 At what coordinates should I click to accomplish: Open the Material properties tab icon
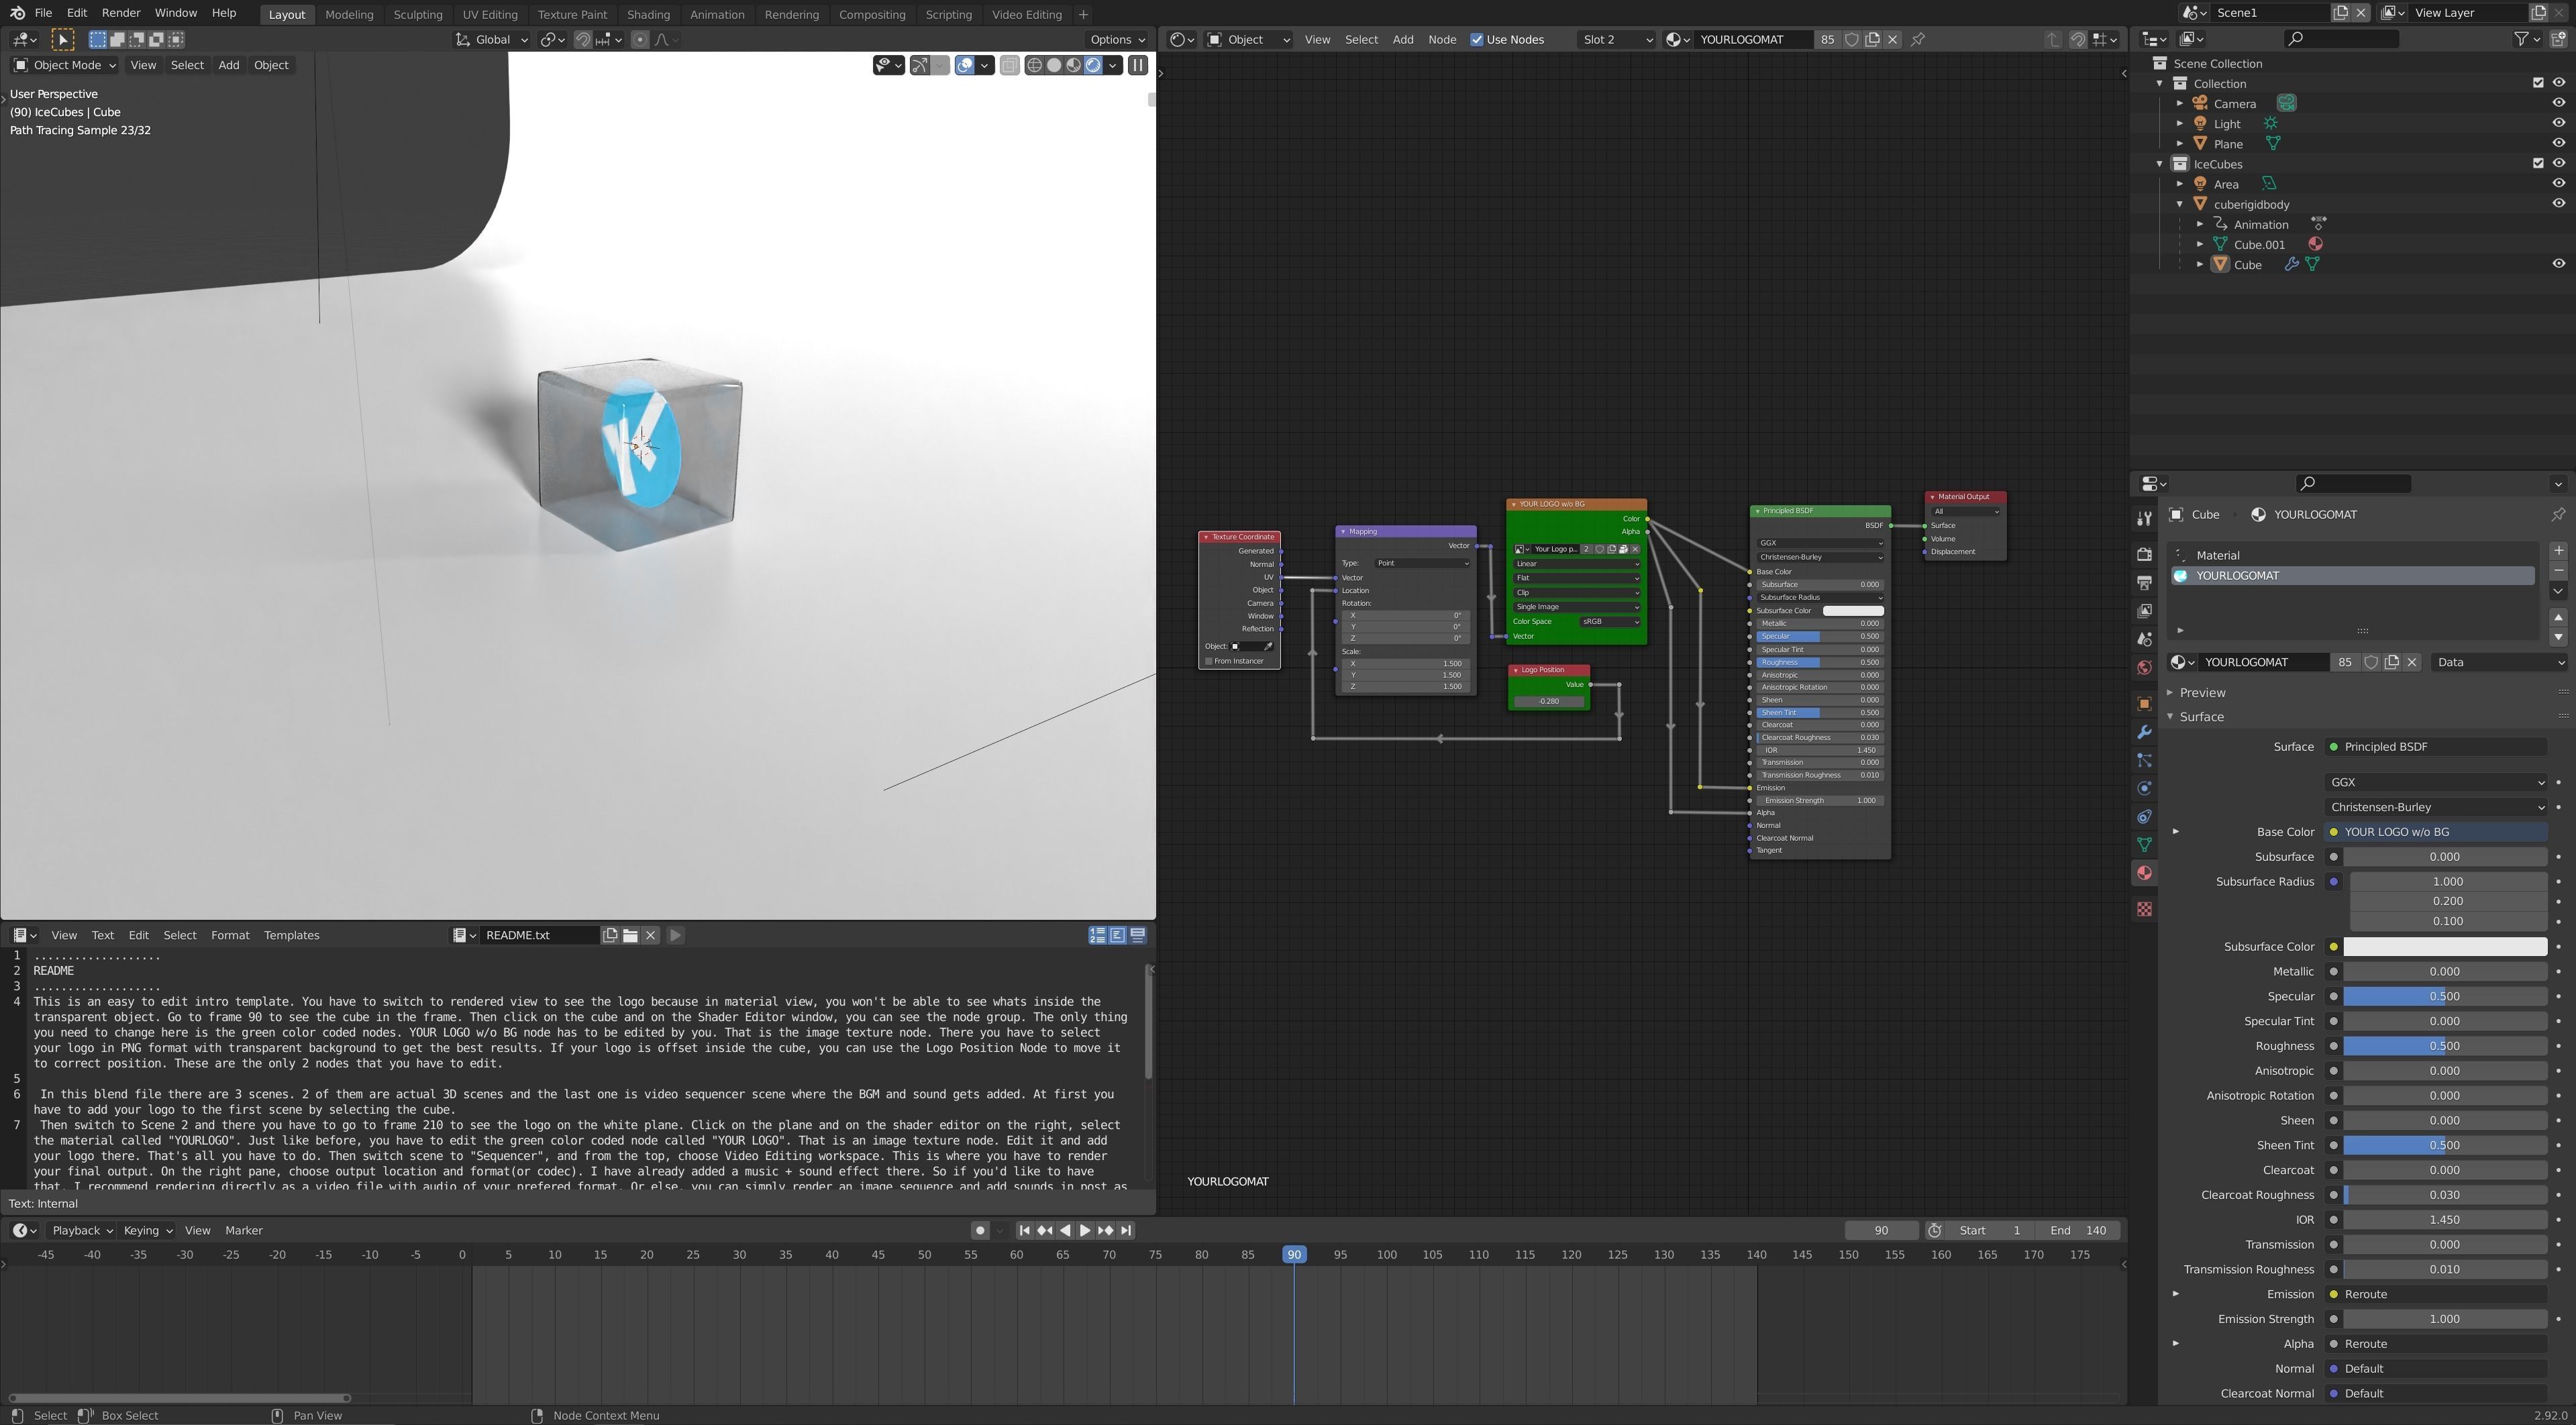pos(2144,873)
